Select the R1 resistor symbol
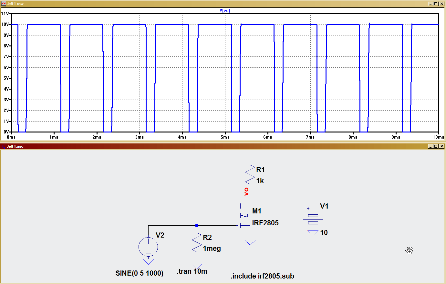 click(250, 175)
